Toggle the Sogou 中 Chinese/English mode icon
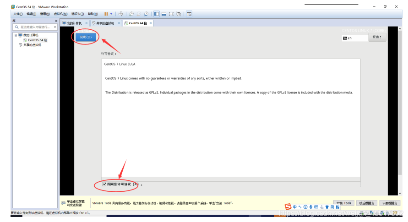This screenshot has height=222, width=408. click(x=294, y=207)
